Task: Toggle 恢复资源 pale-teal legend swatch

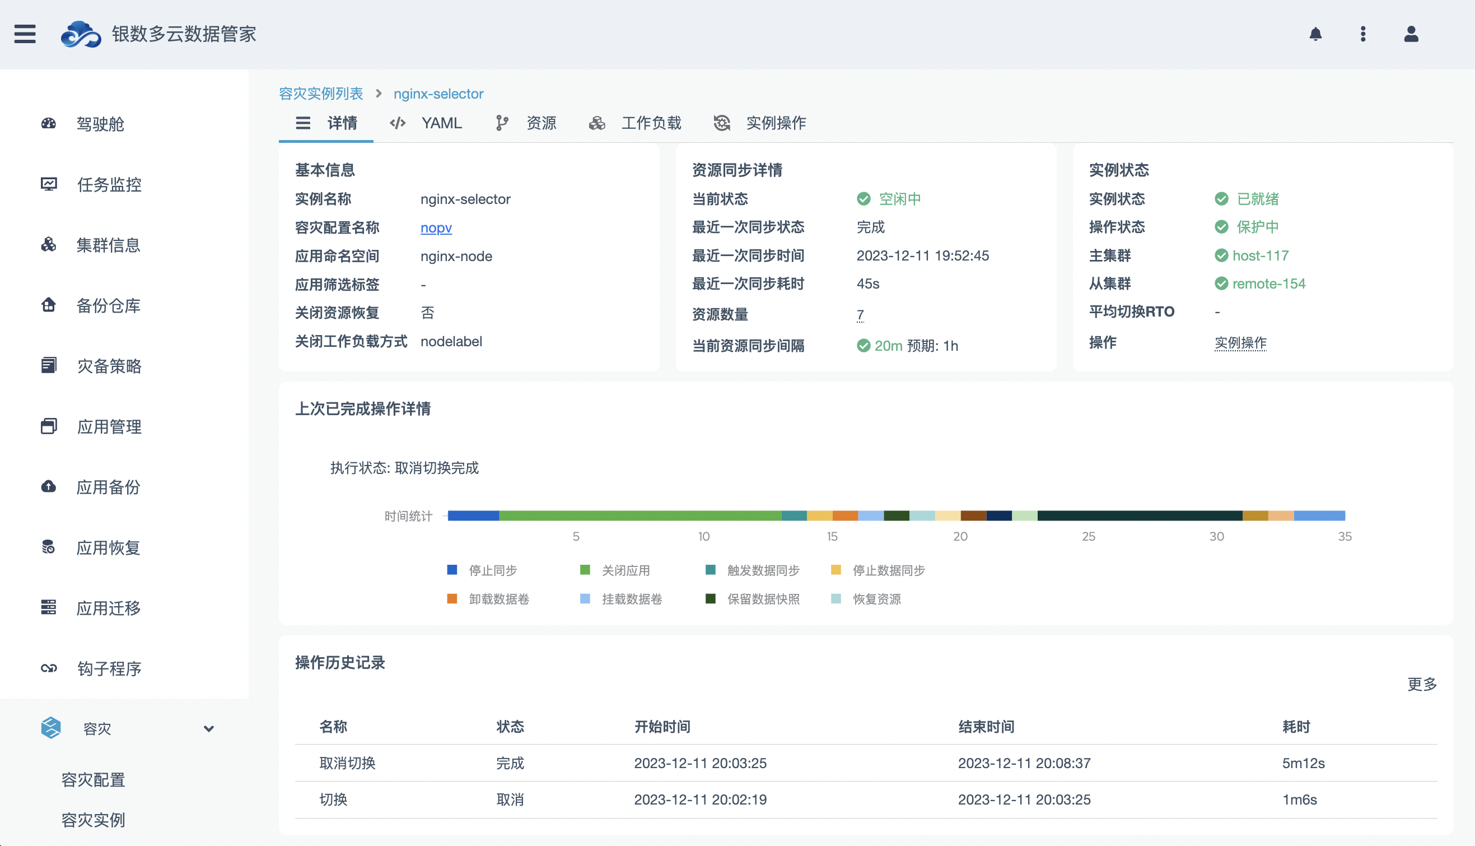Action: click(835, 598)
